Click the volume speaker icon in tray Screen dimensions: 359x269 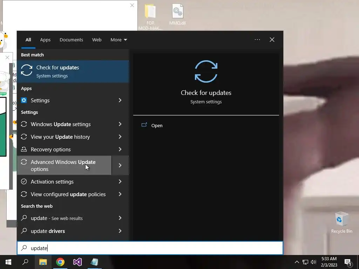click(313, 262)
